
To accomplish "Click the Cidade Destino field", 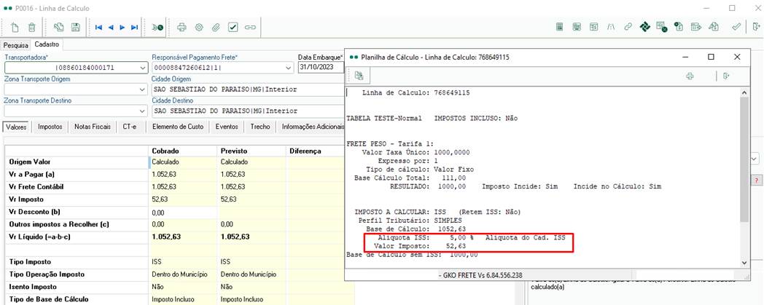I will tap(248, 111).
